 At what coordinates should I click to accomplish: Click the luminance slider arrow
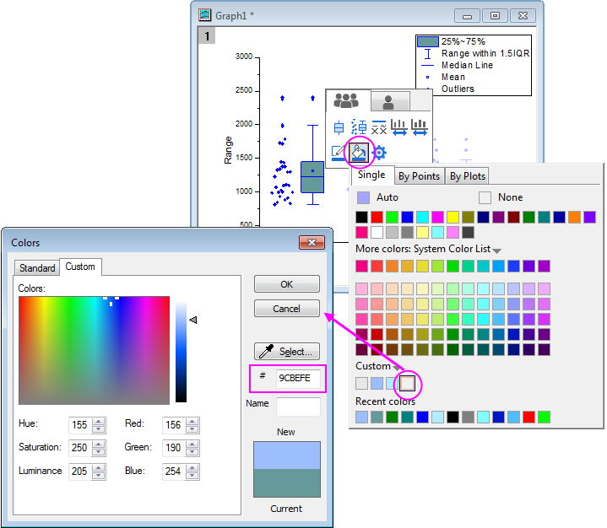click(193, 320)
